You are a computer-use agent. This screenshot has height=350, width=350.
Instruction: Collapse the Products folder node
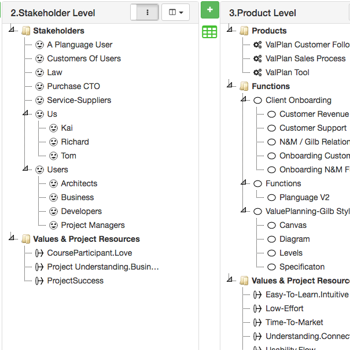[x=230, y=30]
